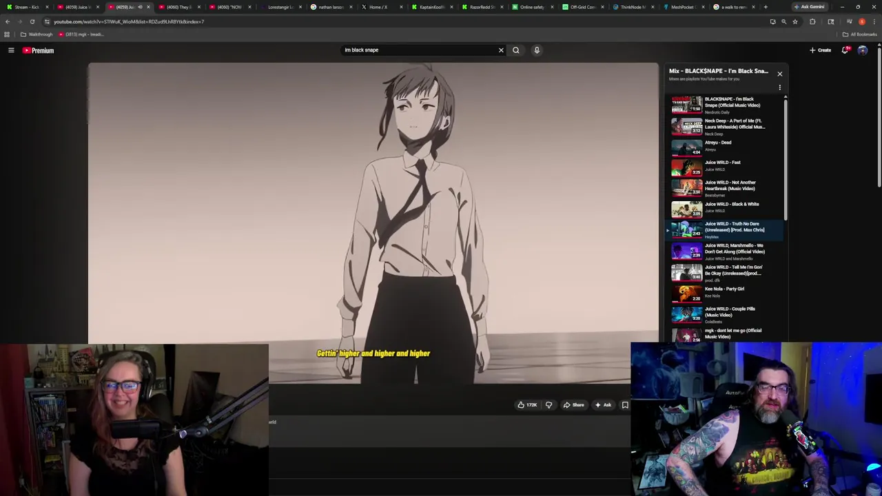This screenshot has width=882, height=496.
Task: Open the YouTube hamburger guide menu
Action: [x=11, y=50]
